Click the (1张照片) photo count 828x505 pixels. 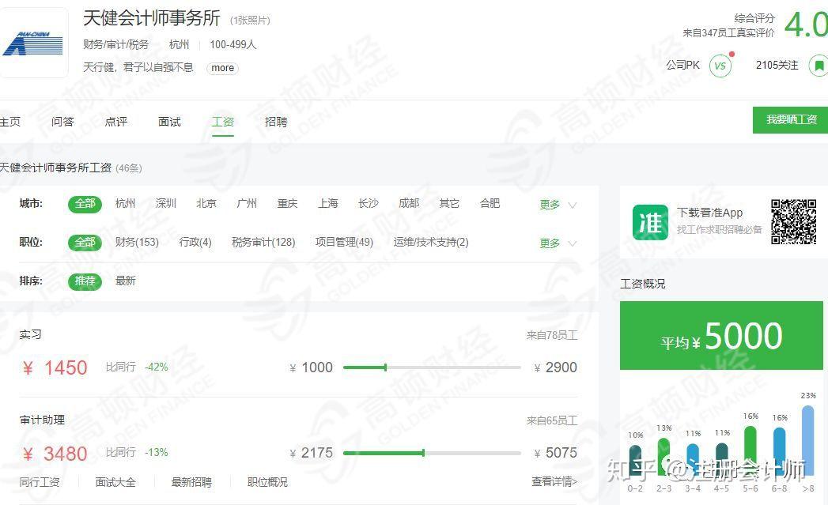pyautogui.click(x=251, y=21)
